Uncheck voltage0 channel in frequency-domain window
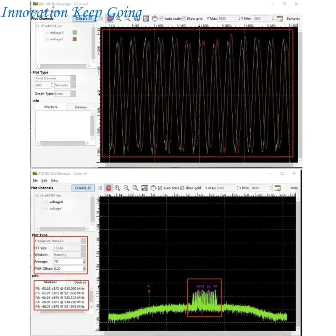336x336 pixels. 46,202
